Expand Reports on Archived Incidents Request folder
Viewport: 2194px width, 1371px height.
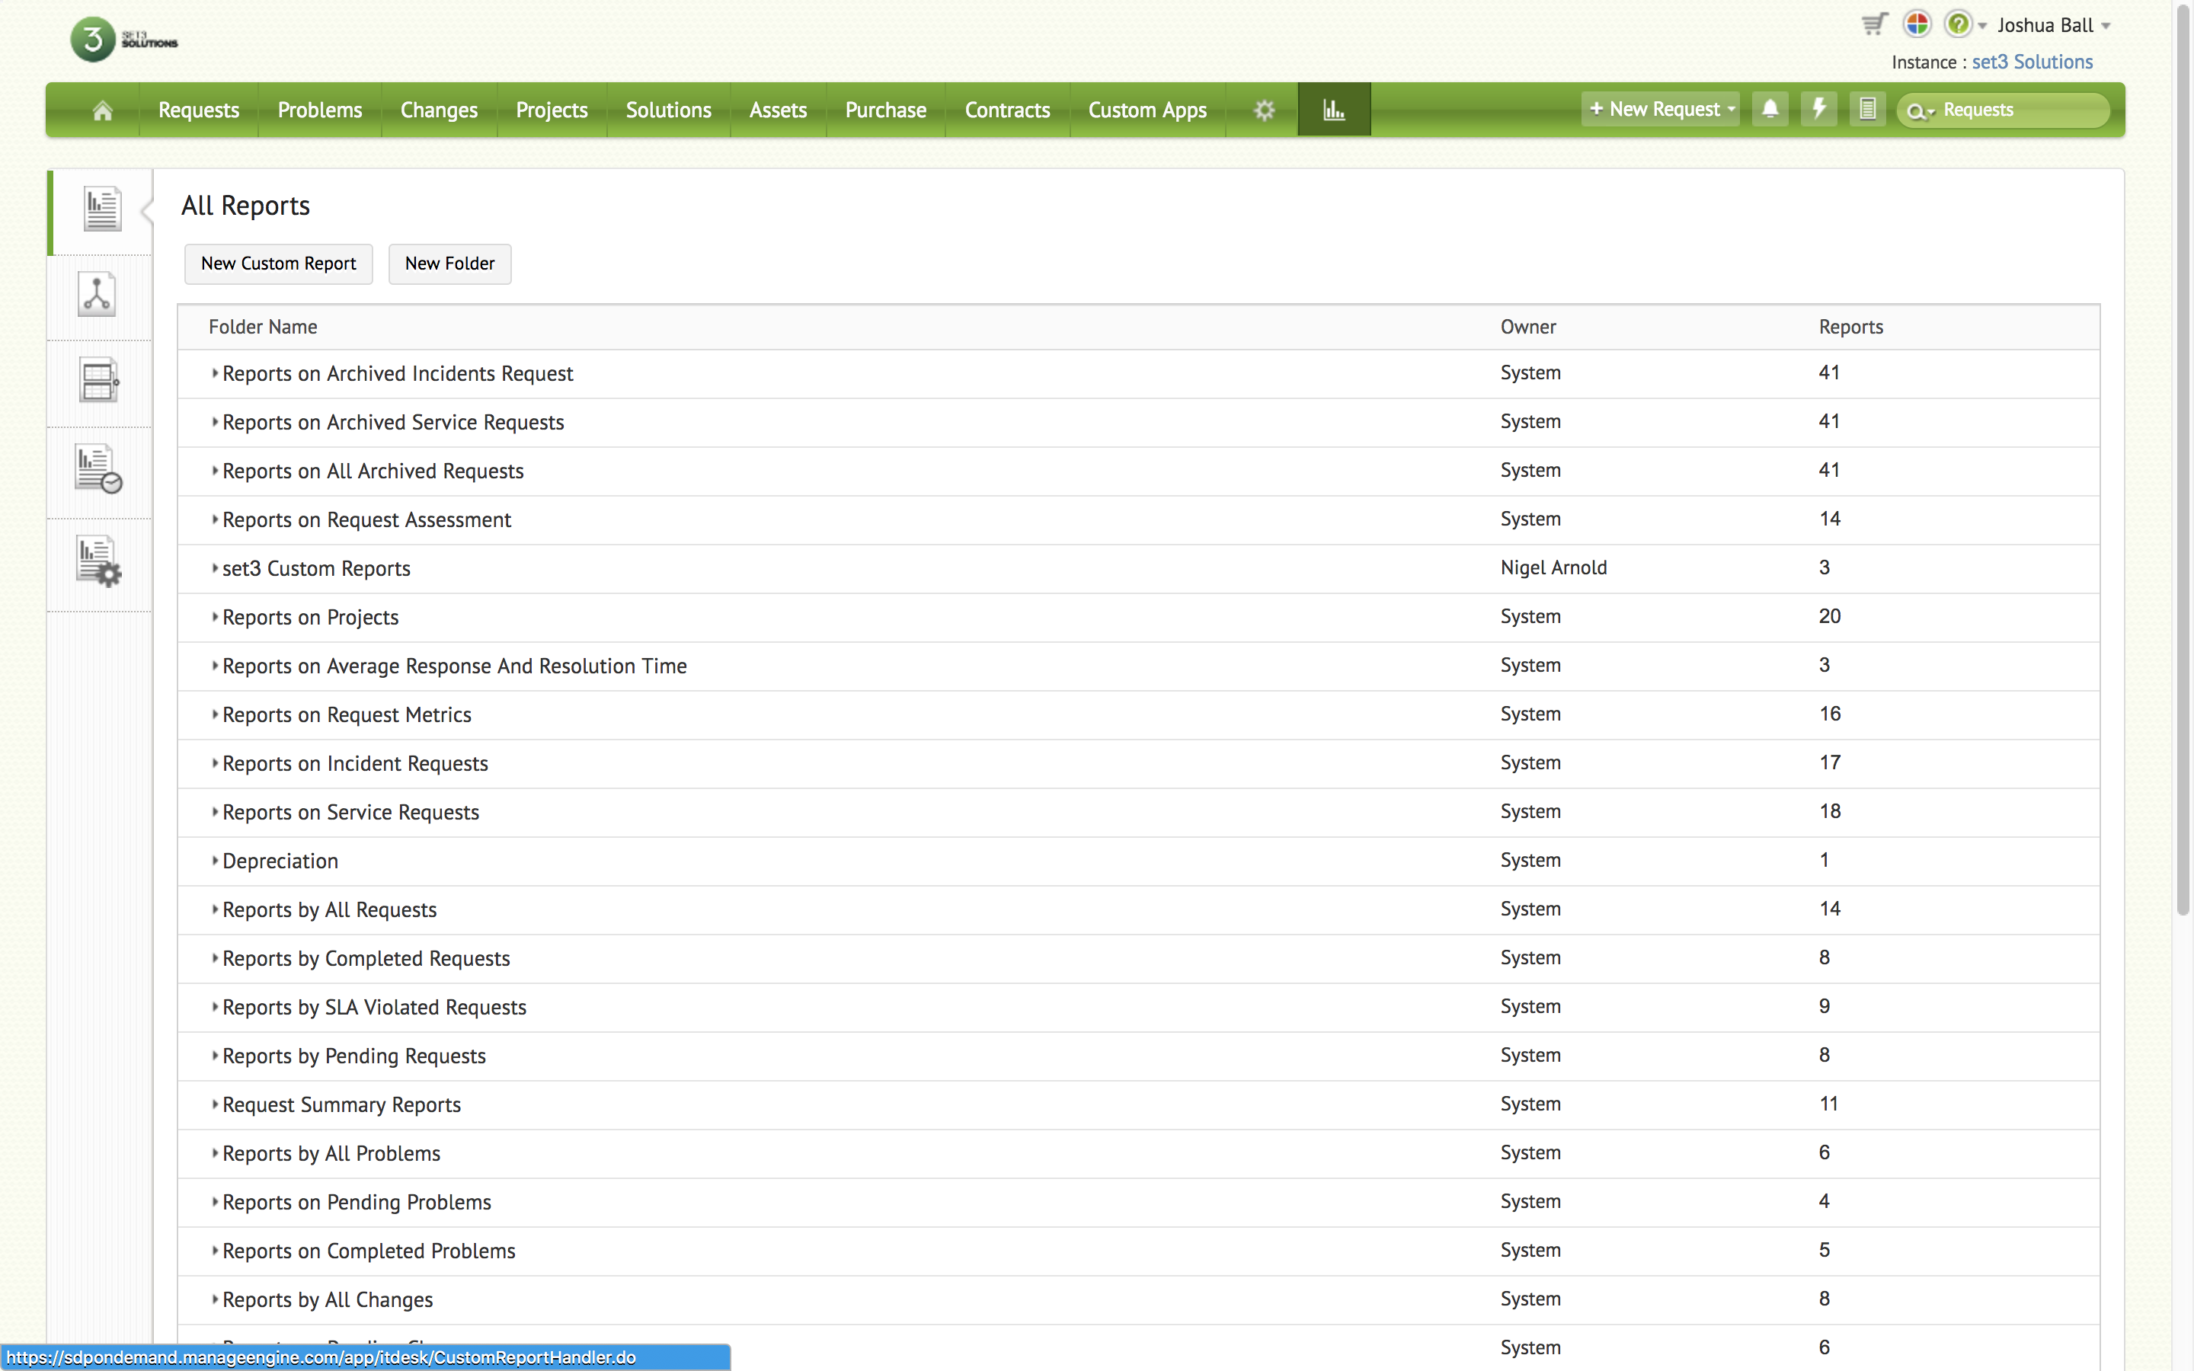(215, 372)
